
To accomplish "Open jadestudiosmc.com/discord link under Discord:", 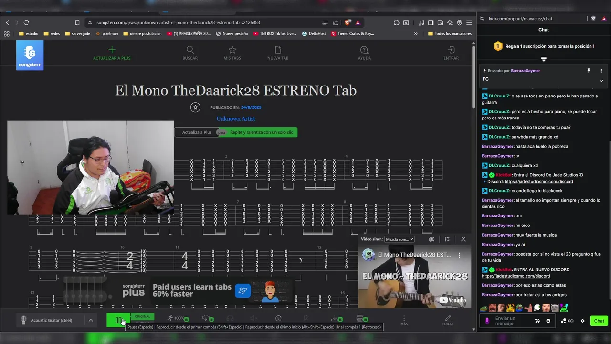I will tap(538, 182).
